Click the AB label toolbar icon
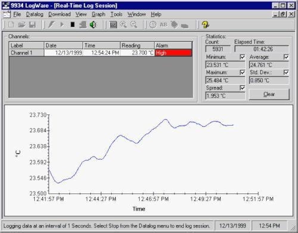 pos(163,25)
